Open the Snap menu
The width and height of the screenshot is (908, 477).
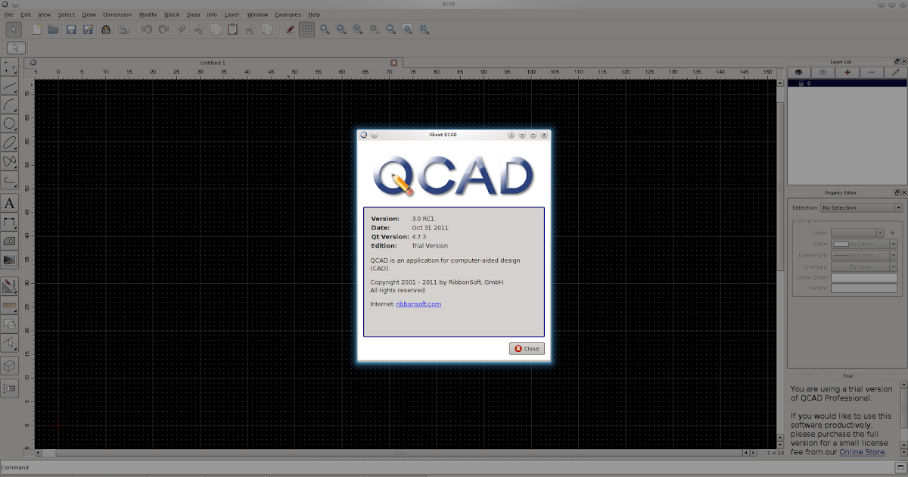pyautogui.click(x=194, y=14)
